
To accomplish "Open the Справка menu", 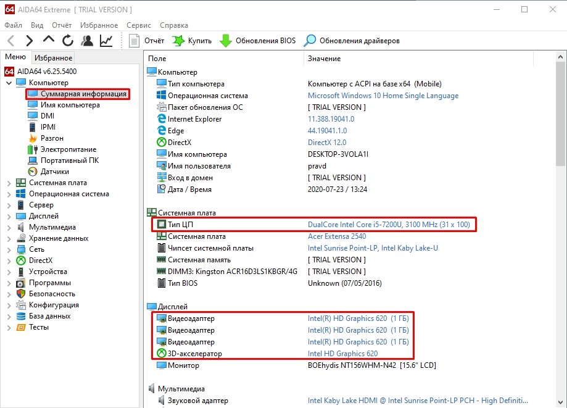I will [174, 25].
